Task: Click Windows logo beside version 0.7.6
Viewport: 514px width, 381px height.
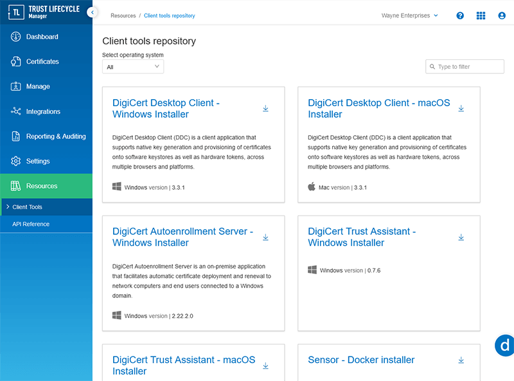Action: pyautogui.click(x=312, y=270)
